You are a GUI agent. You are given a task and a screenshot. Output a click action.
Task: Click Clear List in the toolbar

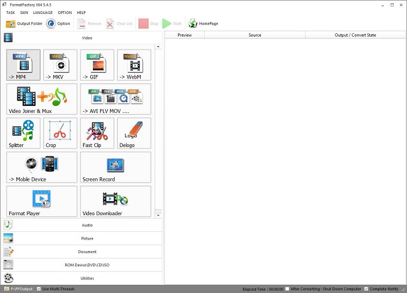(119, 24)
